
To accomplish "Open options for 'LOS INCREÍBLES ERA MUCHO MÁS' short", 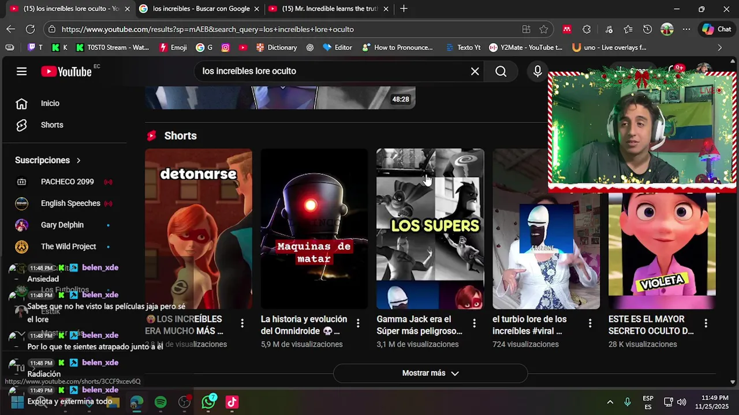I will pyautogui.click(x=242, y=323).
